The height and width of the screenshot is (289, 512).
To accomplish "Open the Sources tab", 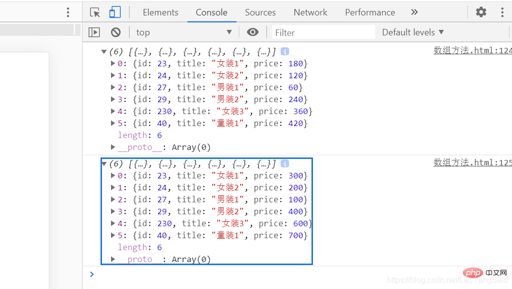I will [x=260, y=12].
